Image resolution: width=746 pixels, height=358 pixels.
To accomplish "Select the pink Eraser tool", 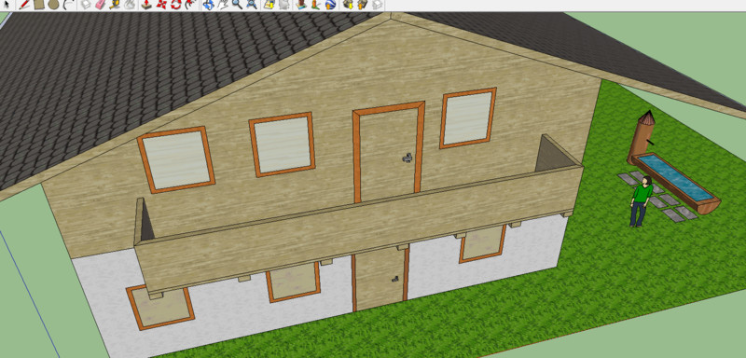I will (101, 5).
